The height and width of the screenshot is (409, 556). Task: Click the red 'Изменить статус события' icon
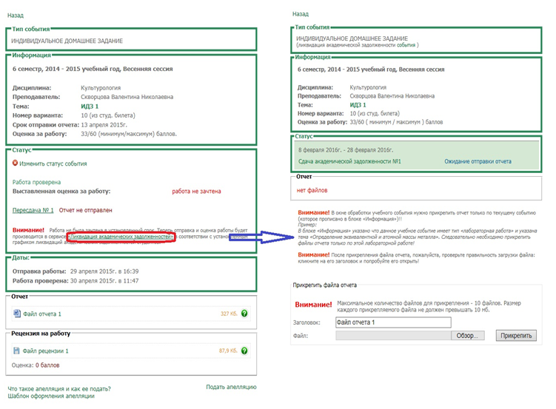click(16, 163)
